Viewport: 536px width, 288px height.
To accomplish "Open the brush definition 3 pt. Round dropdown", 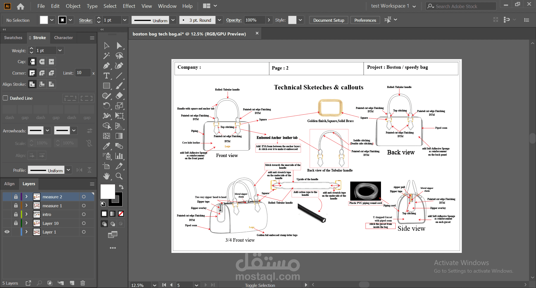I will (219, 20).
